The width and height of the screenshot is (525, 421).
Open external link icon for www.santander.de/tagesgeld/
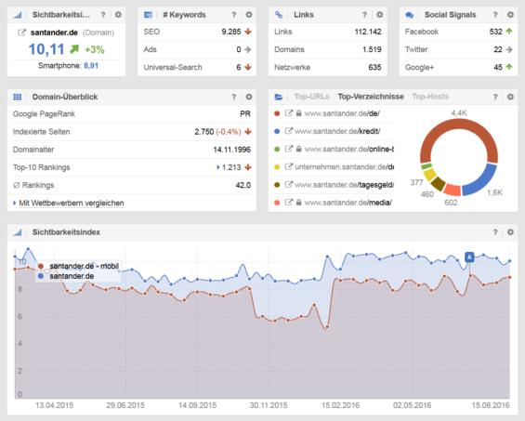(289, 185)
